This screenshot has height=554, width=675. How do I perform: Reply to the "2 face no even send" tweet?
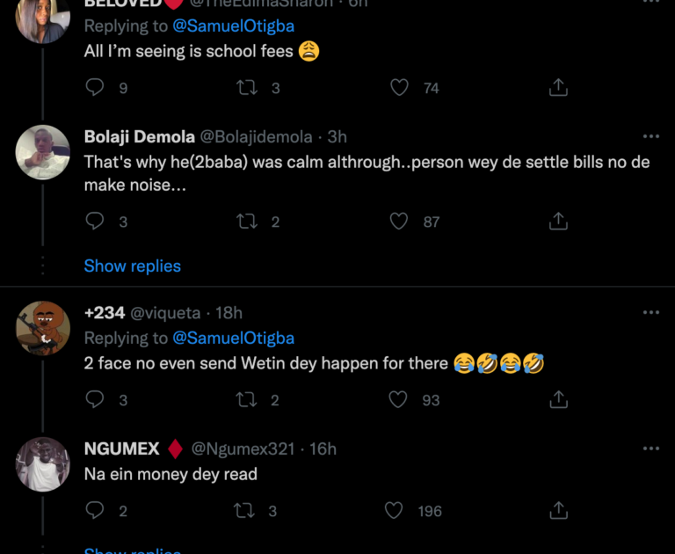[x=95, y=399]
